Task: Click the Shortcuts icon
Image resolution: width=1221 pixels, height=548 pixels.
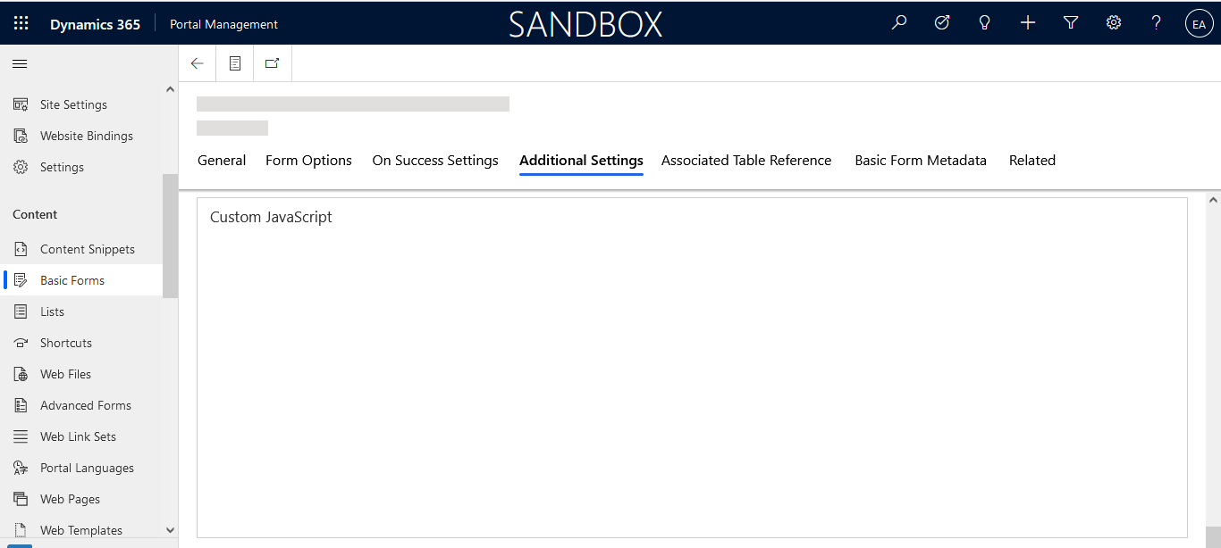Action: pos(21,343)
